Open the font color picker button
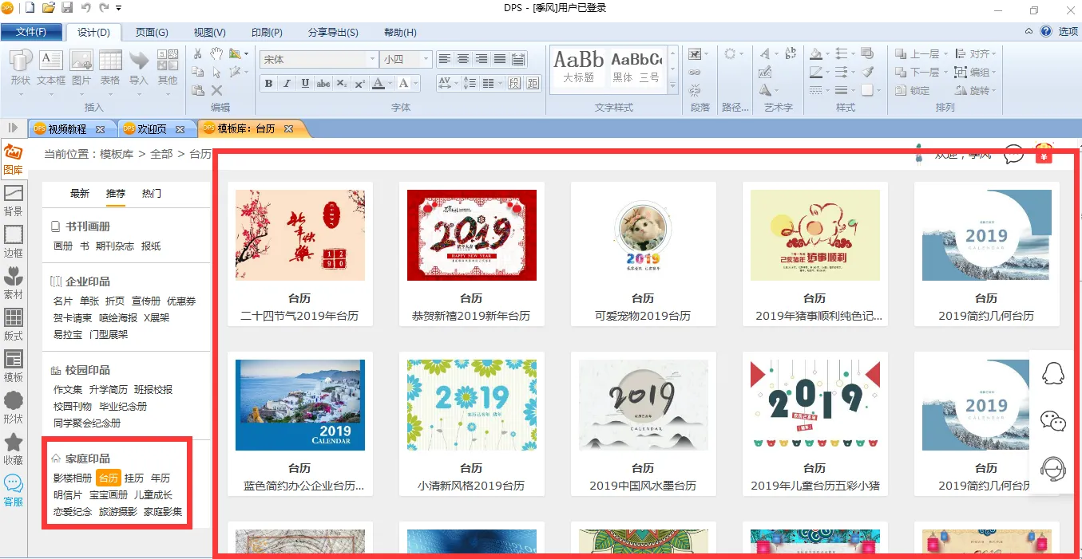Screen dimensions: 1082x559 382,84
